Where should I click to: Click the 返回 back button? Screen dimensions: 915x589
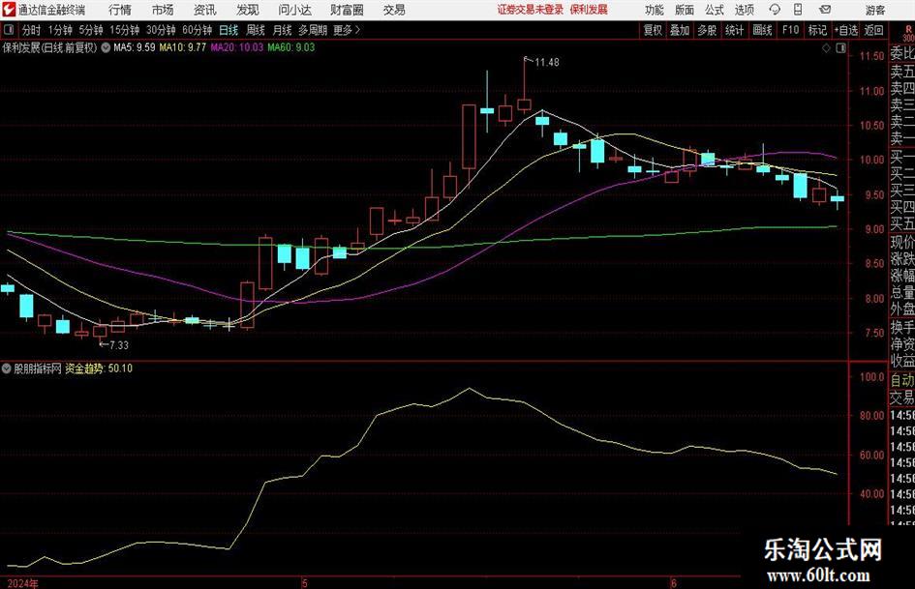point(874,30)
